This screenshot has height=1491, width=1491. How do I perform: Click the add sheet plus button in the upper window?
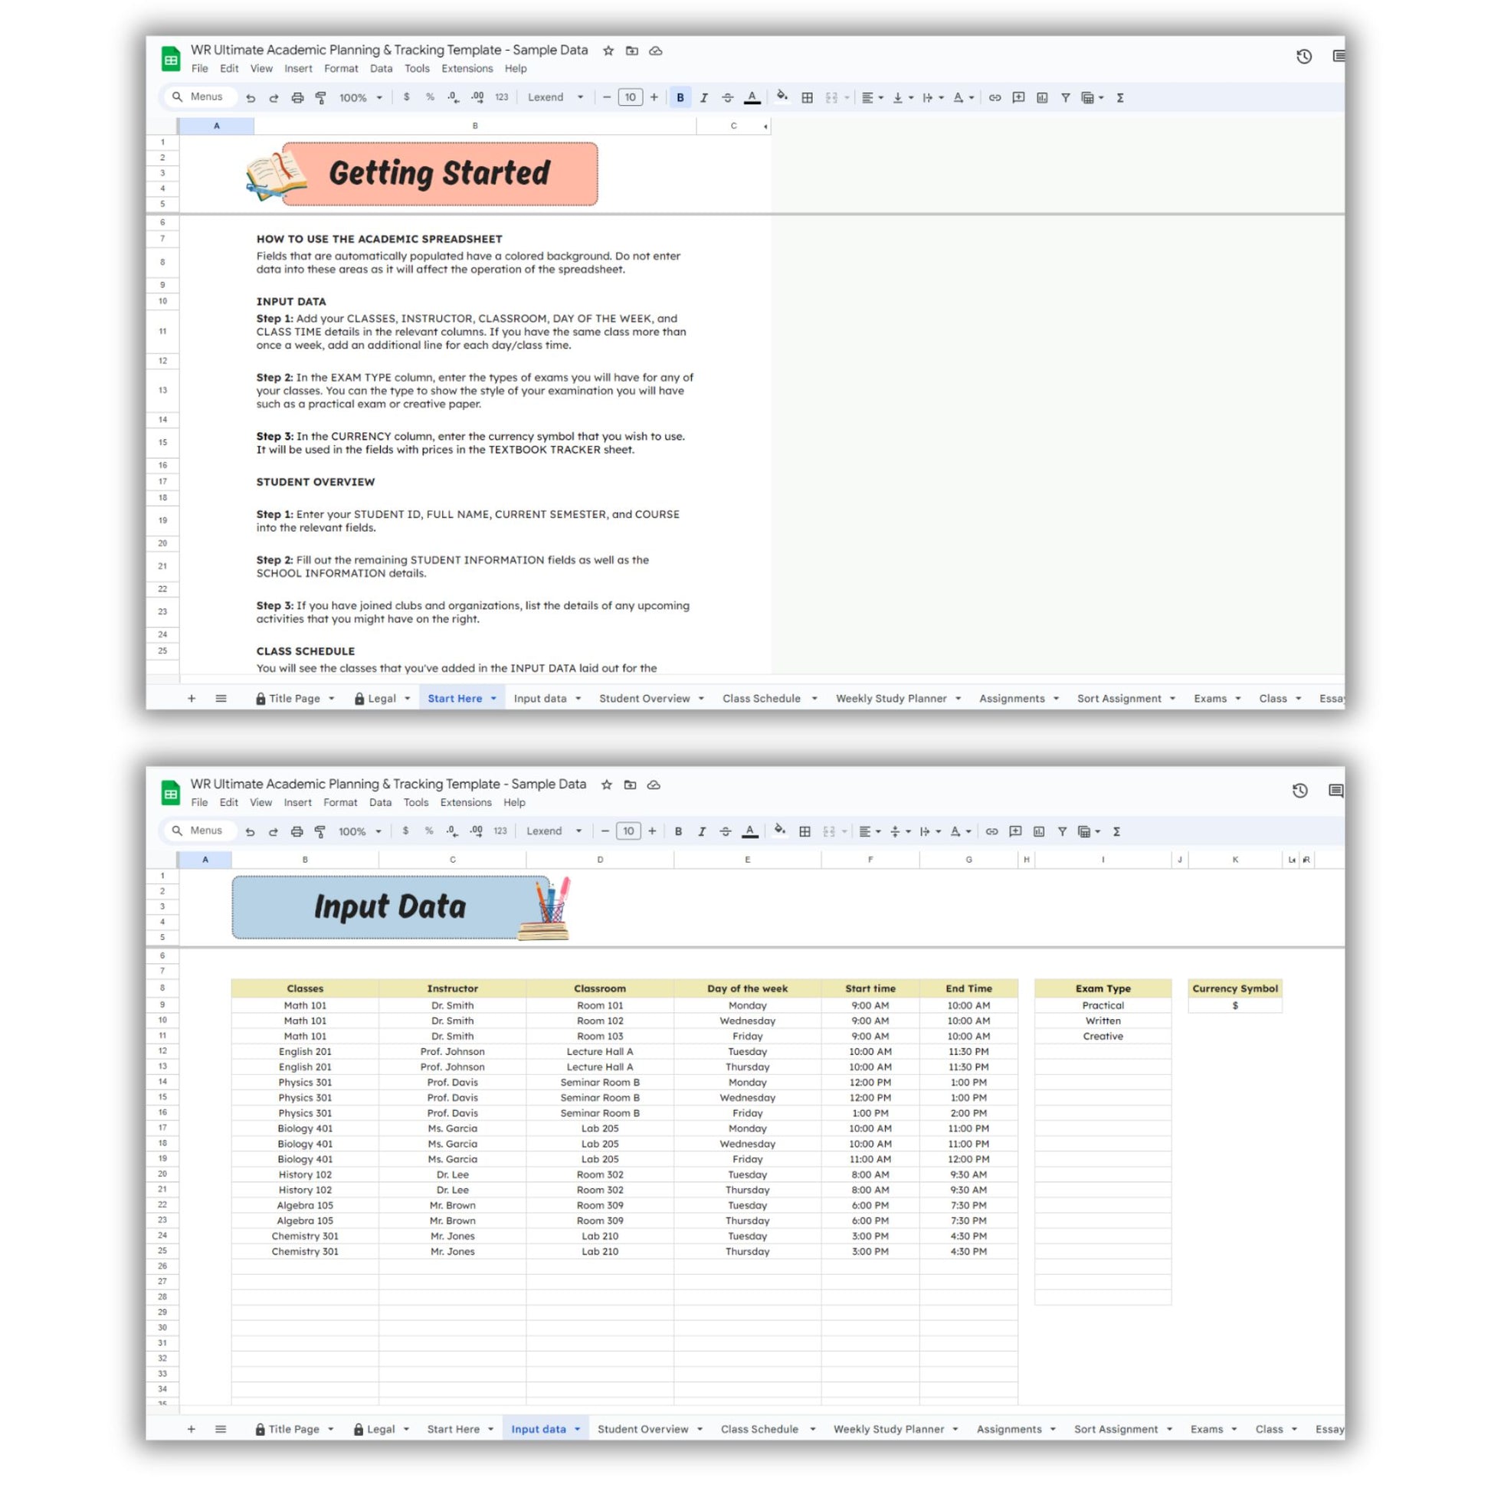[x=192, y=699]
